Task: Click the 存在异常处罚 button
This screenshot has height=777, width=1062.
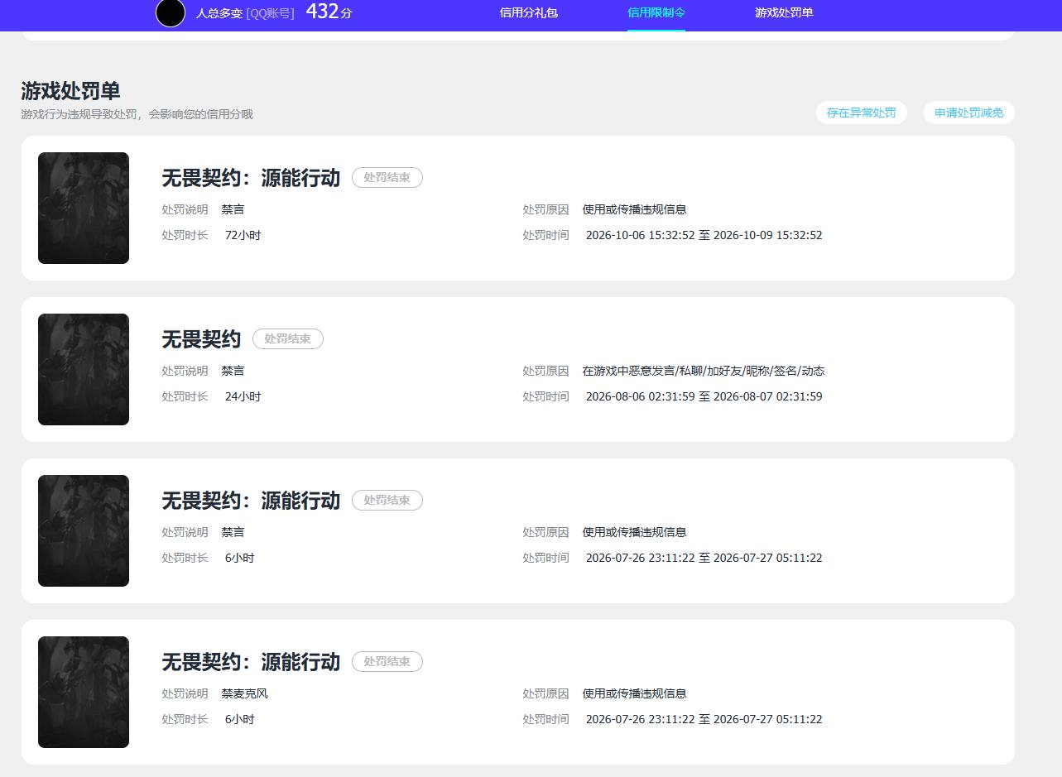Action: click(861, 113)
